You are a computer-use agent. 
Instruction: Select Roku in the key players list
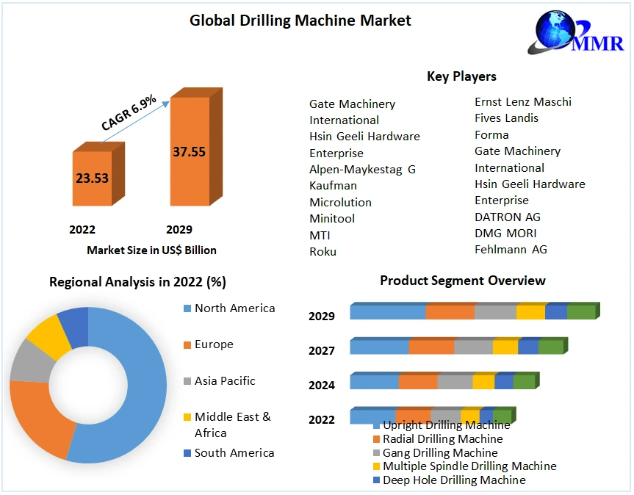pyautogui.click(x=323, y=252)
